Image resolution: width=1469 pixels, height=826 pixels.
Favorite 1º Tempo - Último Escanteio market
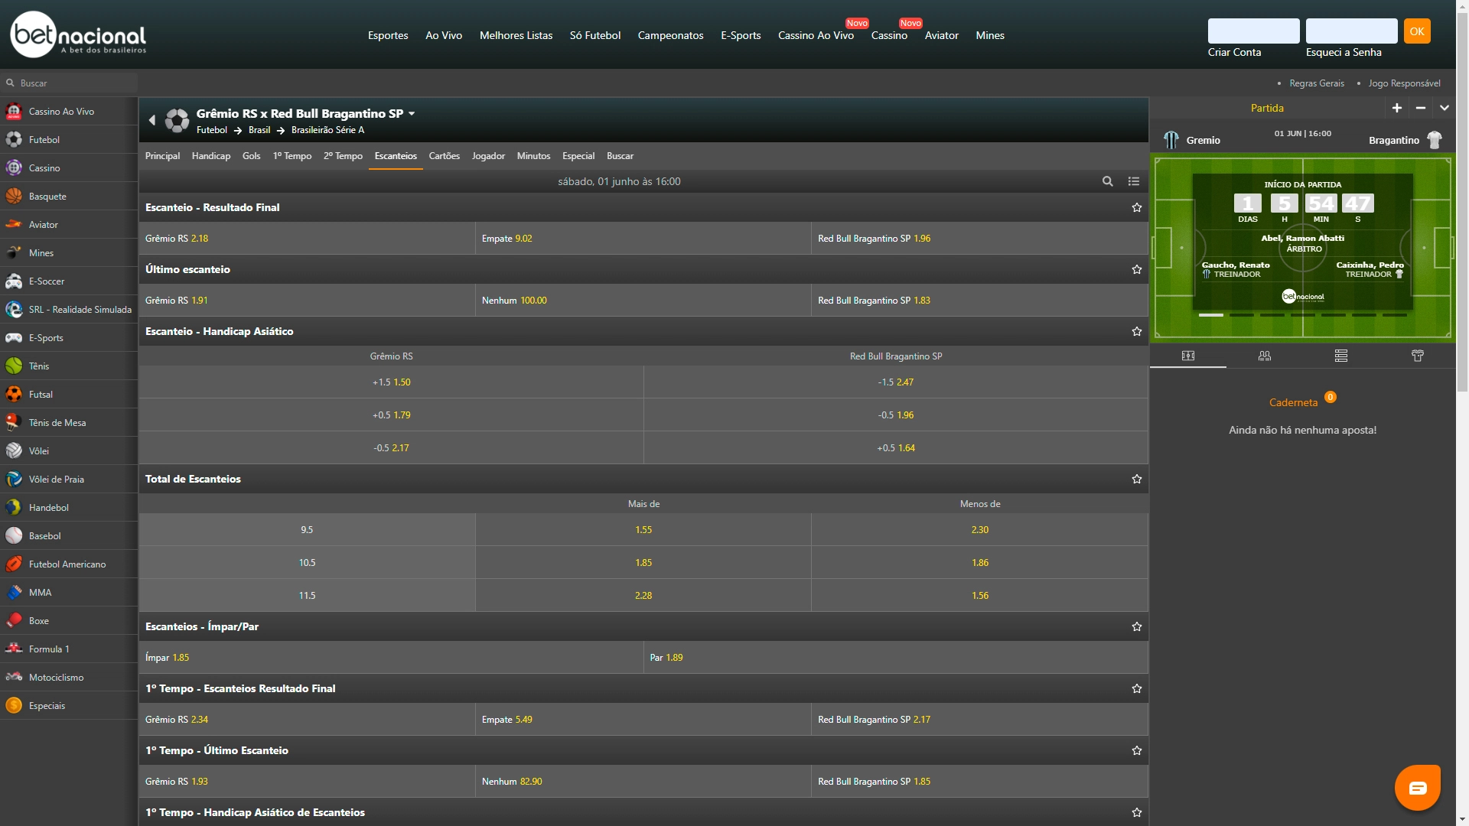(1137, 751)
